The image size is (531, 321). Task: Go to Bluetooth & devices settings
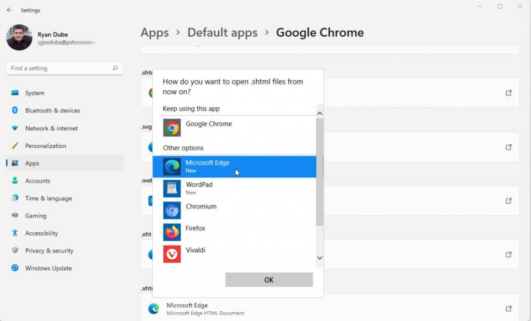click(x=52, y=110)
